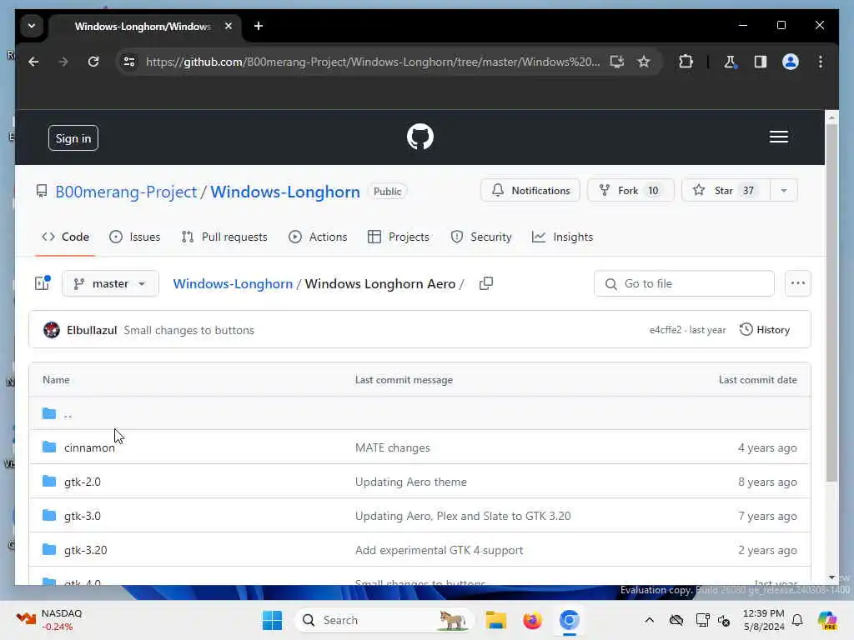Open the Chrome extensions puzzle icon
The image size is (854, 640).
point(686,62)
